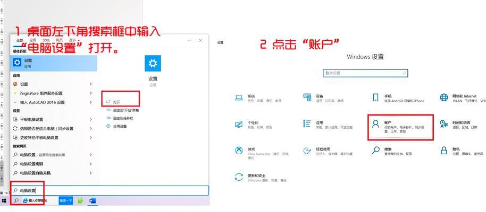Click the three-dot options icon in search panel
The height and width of the screenshot is (212, 486).
point(190,40)
